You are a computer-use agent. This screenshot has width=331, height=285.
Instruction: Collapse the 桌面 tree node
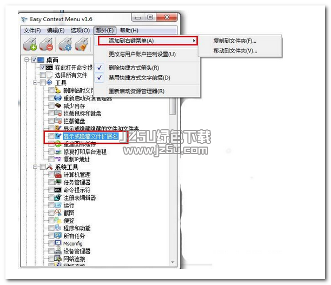click(x=27, y=59)
